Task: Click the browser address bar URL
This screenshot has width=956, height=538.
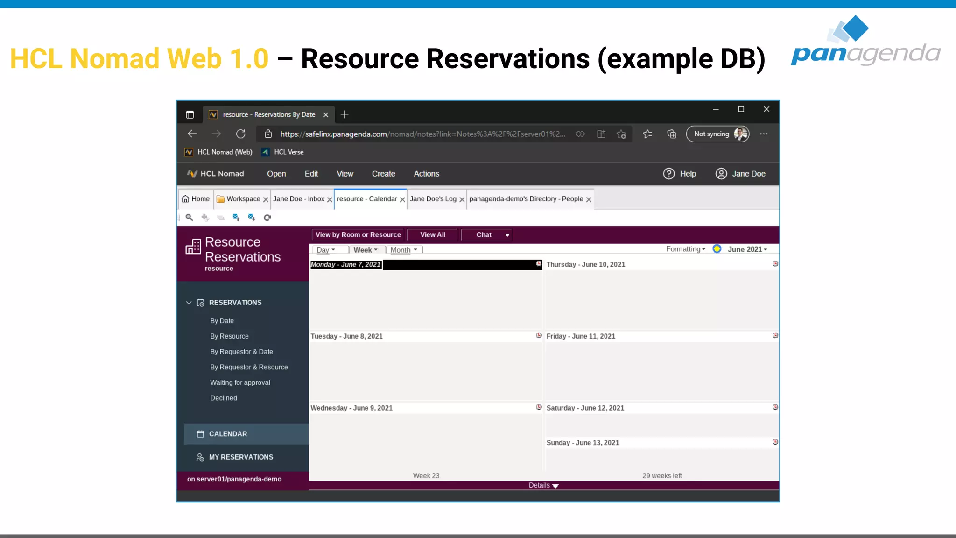Action: [423, 134]
